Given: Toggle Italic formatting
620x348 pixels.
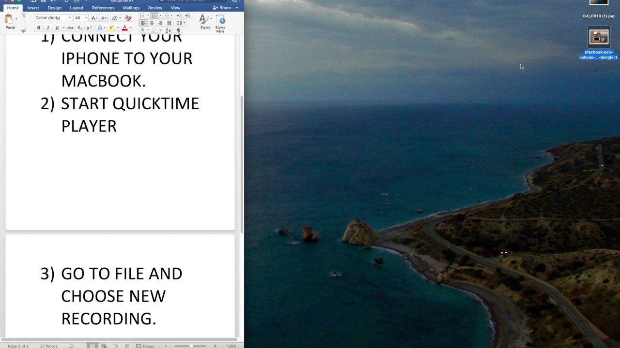Looking at the screenshot, I should 48,28.
